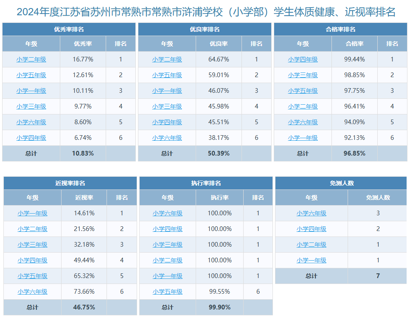Open 小学四年级 in the 执行率排名 table
410x320 pixels.
pyautogui.click(x=168, y=229)
